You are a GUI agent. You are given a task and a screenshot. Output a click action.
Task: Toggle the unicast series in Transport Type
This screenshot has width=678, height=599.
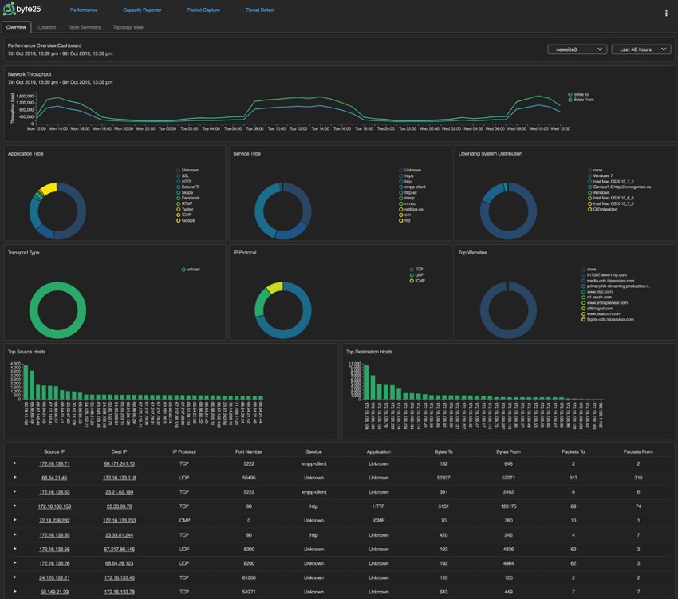coord(183,270)
